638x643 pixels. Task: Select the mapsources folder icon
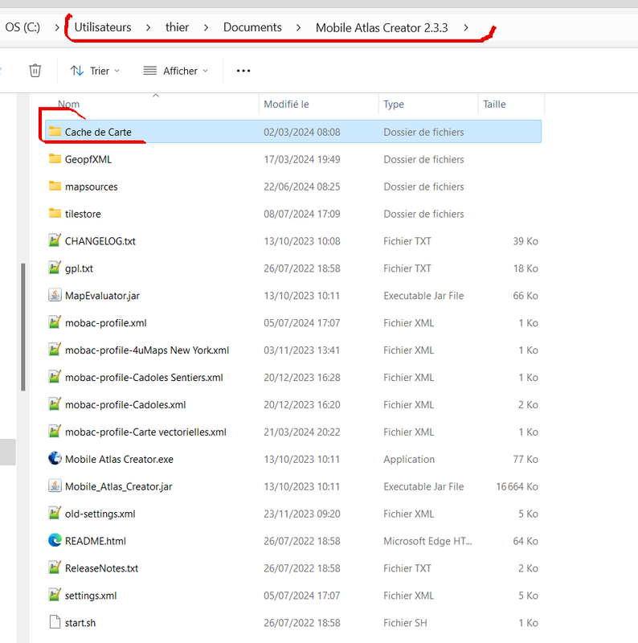click(55, 186)
